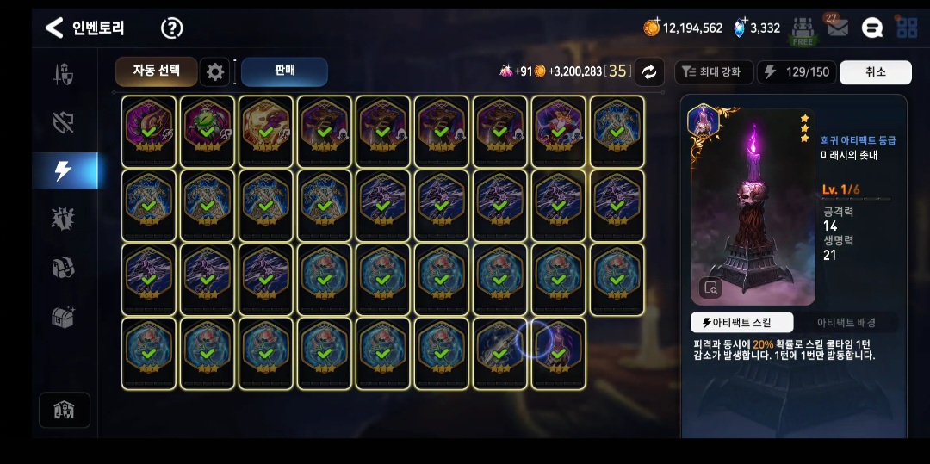Go back using the 인벤토리 back arrow
930x464 pixels.
point(54,28)
